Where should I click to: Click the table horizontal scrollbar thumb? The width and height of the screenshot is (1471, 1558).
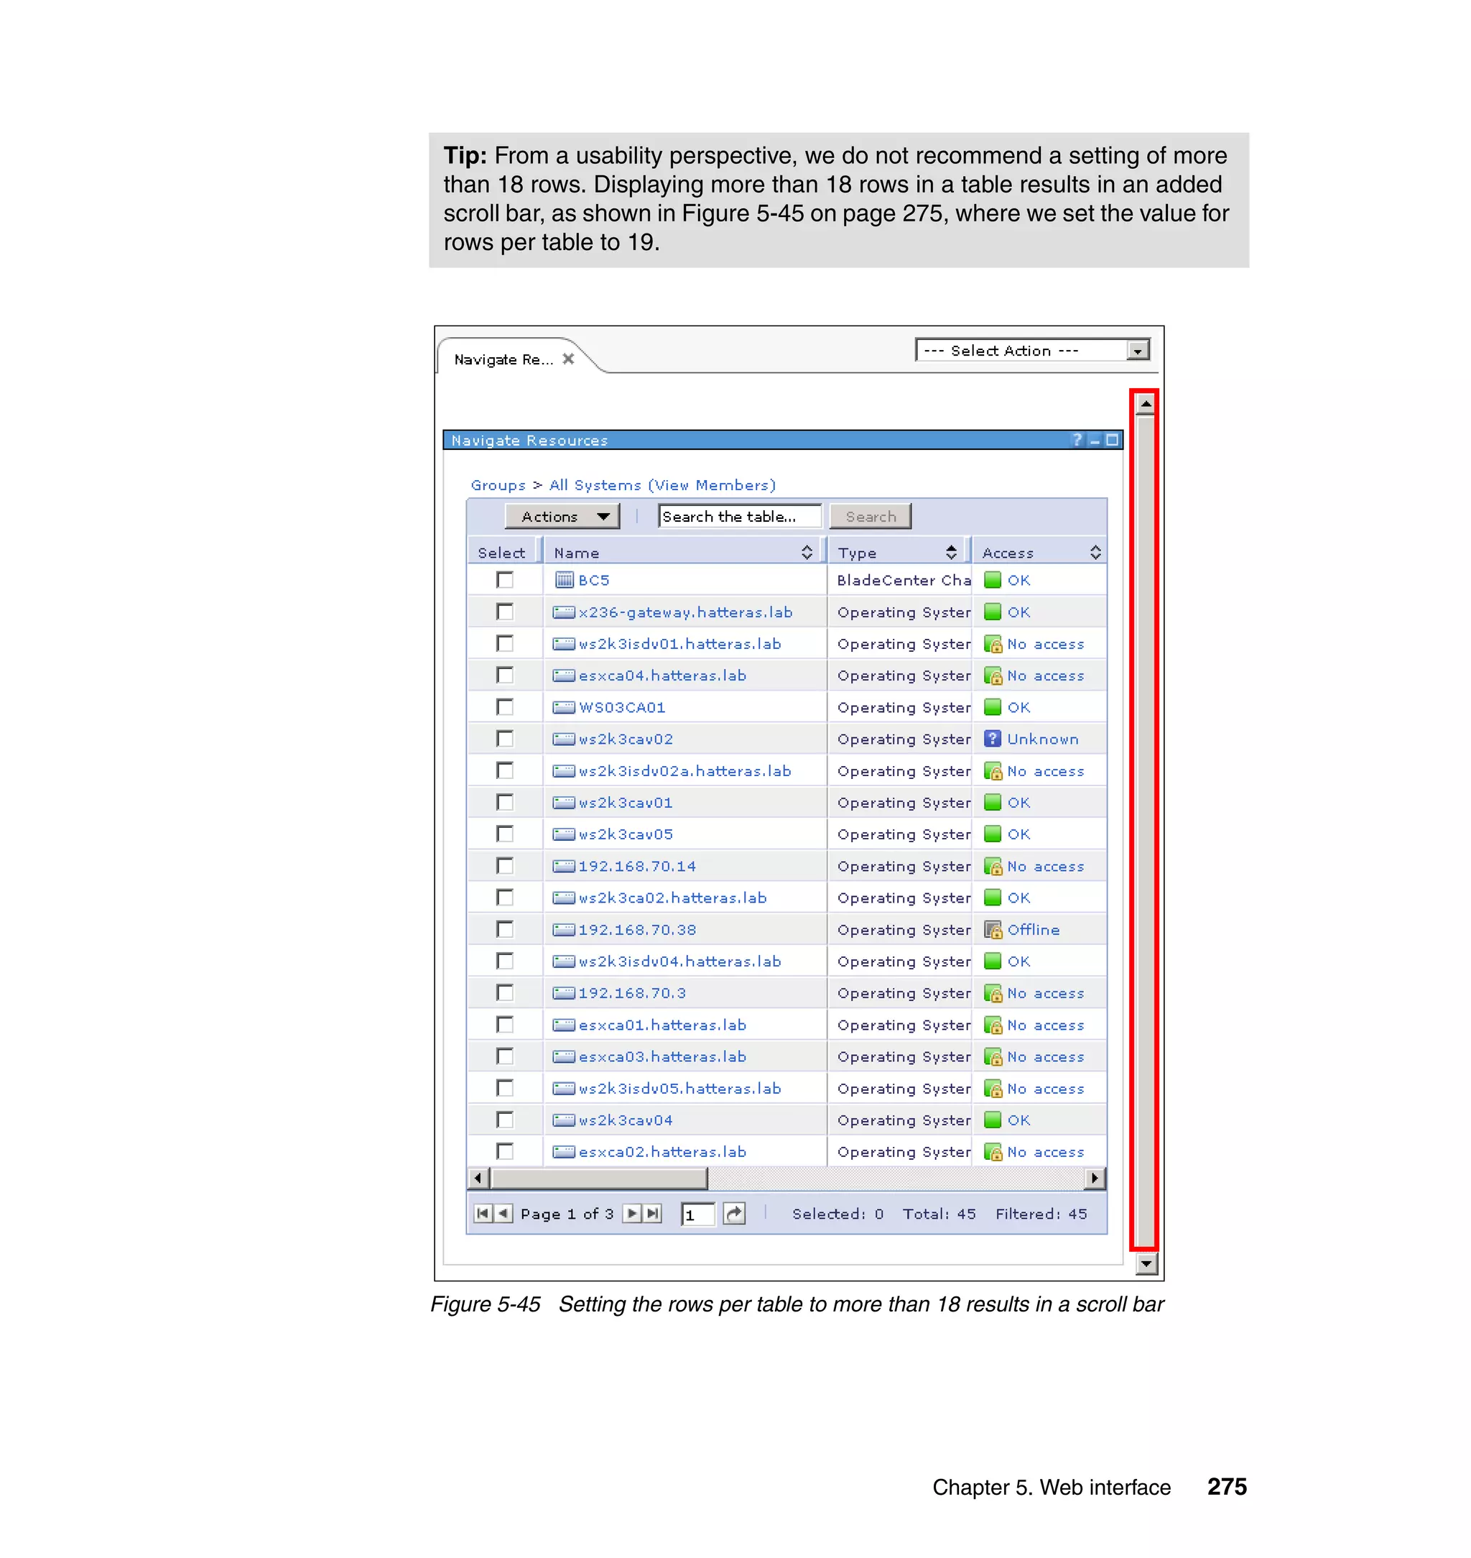point(599,1178)
